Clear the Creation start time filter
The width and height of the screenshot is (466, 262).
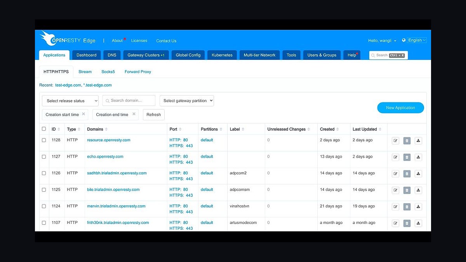click(x=83, y=114)
